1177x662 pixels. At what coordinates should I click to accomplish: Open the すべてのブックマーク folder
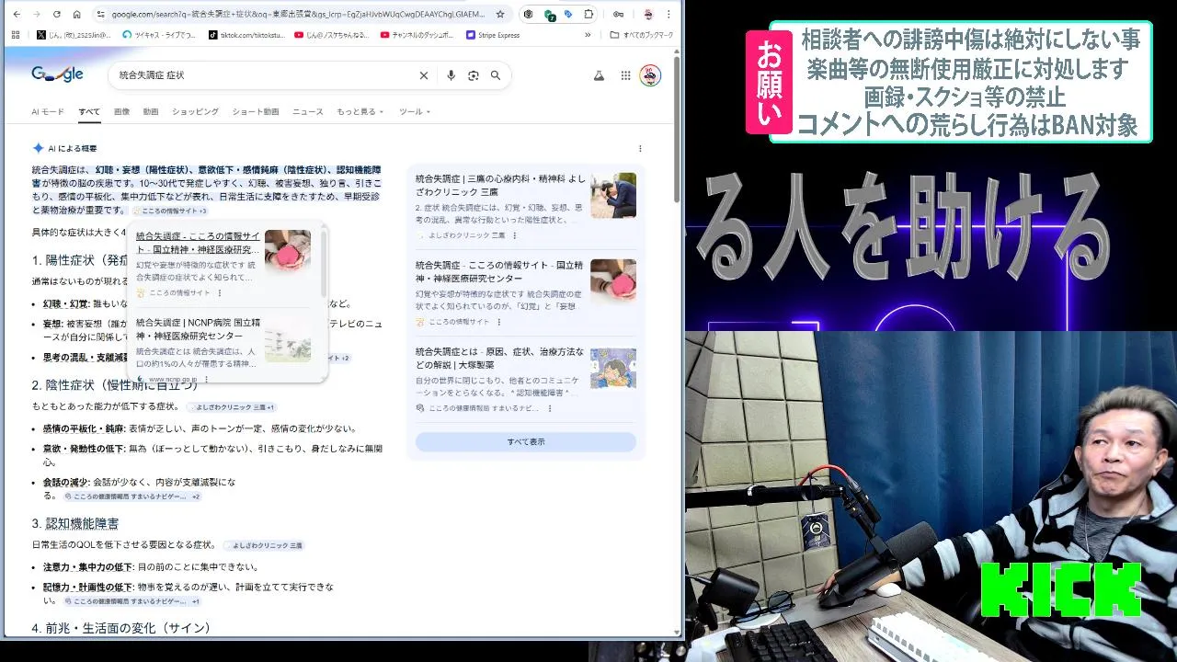pos(642,35)
